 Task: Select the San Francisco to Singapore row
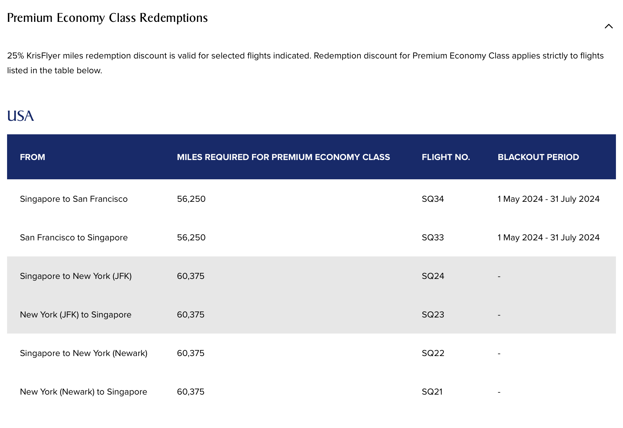[x=74, y=237]
